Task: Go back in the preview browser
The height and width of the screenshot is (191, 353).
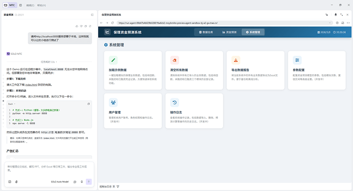Action: (x=101, y=23)
